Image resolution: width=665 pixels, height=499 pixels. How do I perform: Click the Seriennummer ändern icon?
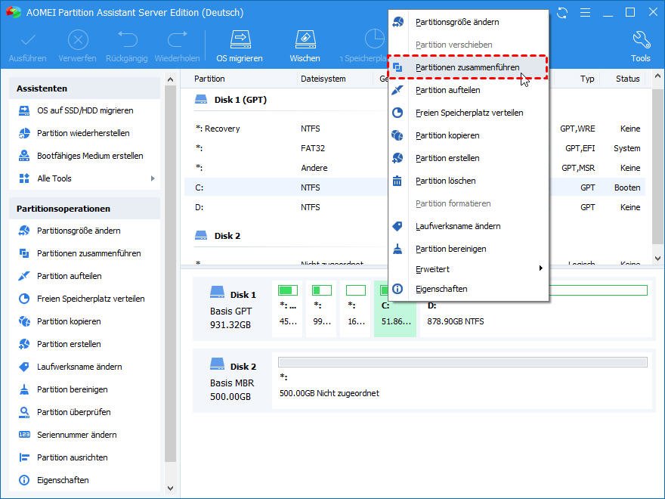[x=25, y=435]
